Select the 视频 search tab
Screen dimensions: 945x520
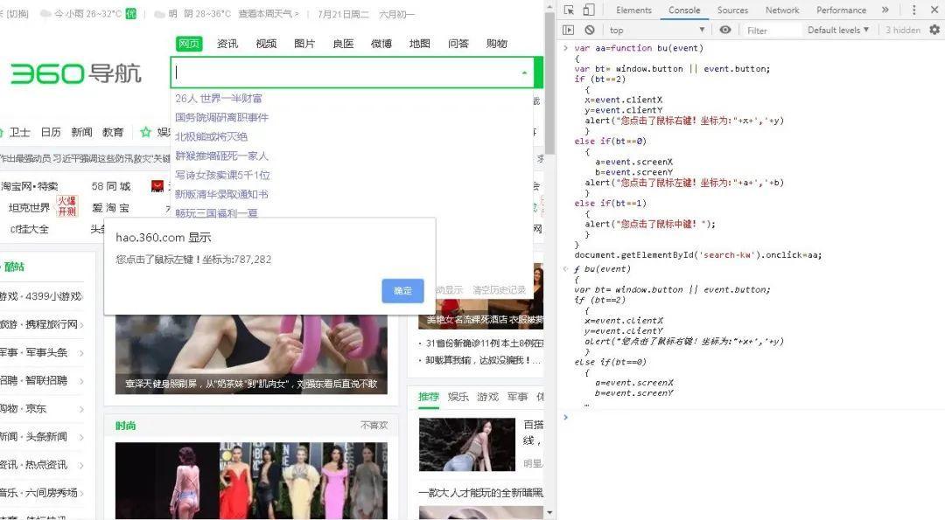[266, 44]
